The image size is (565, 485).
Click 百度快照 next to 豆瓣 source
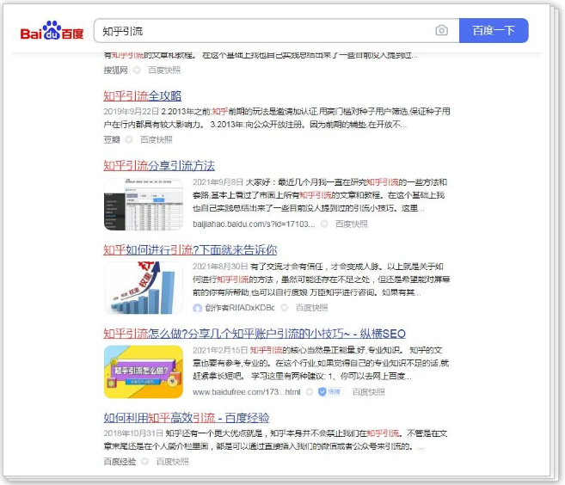tap(156, 139)
